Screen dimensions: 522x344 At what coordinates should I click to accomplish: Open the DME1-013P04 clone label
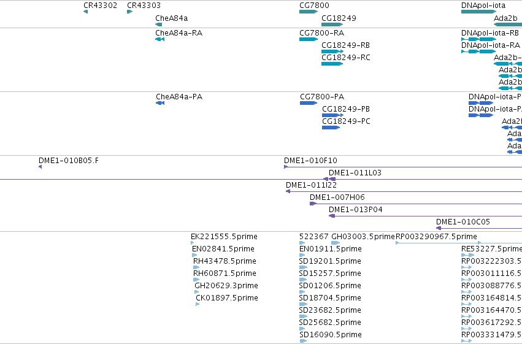click(356, 210)
